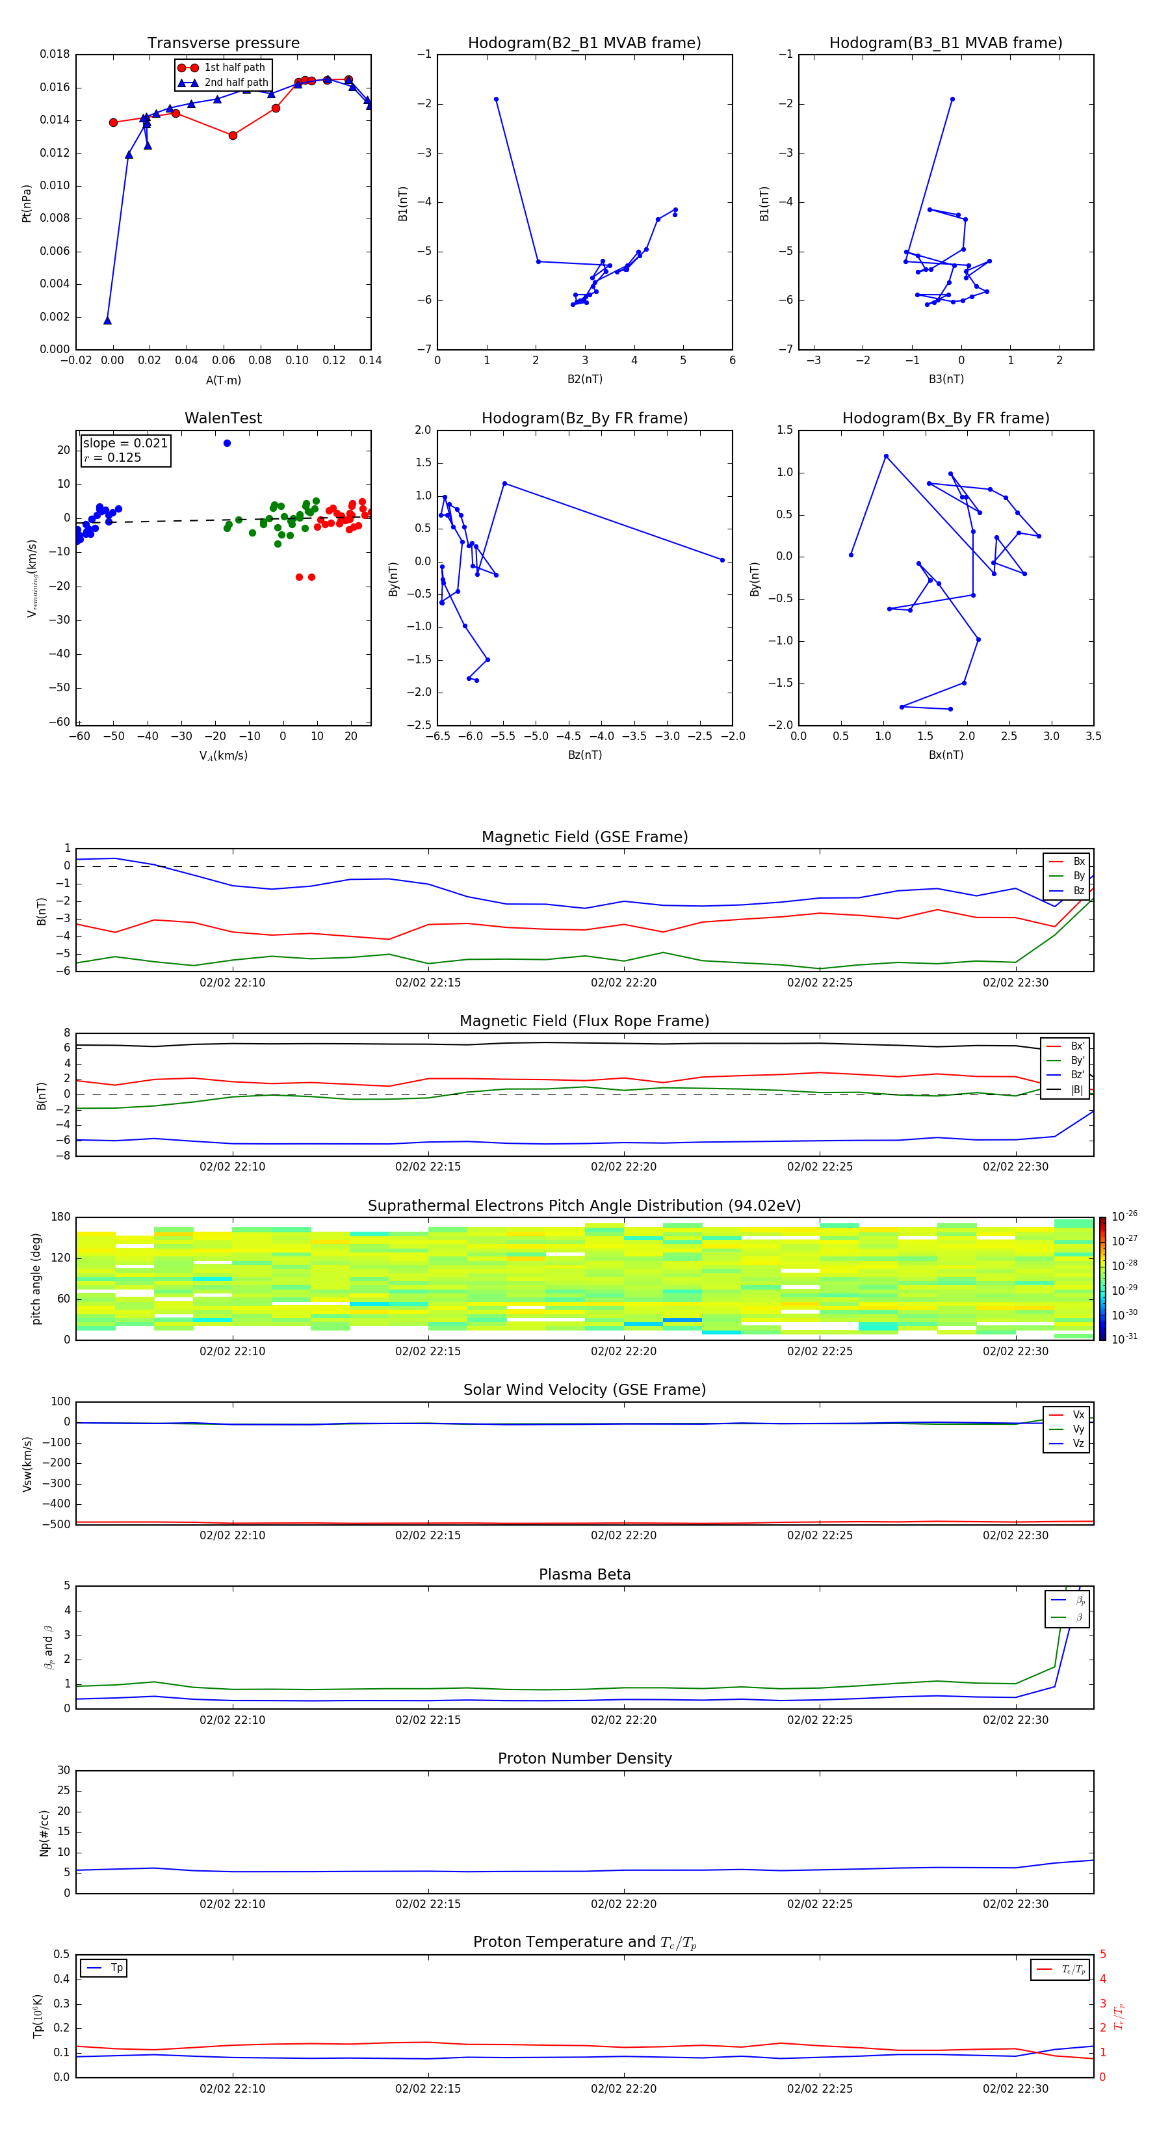Screen dimensions: 1170x2146
Task: Click the 'A(T·m)' x-axis label
Action: (x=223, y=380)
